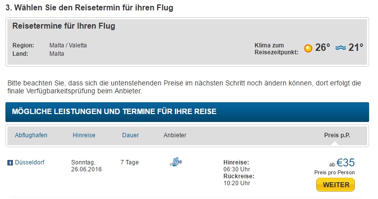Click the airline logo icon
378x199 pixels.
point(176,161)
